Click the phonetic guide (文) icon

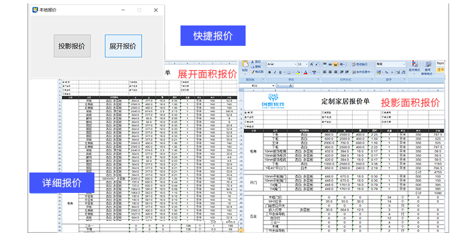pos(314,72)
